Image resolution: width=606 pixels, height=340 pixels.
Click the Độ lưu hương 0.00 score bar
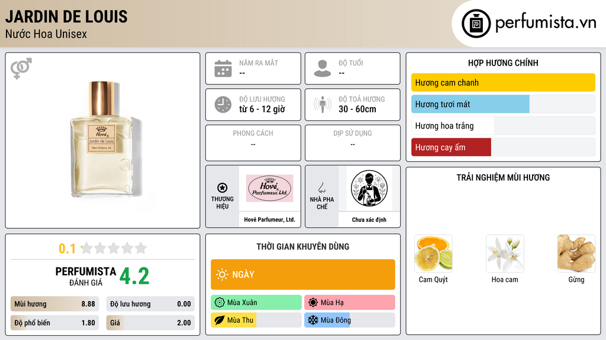[150, 304]
